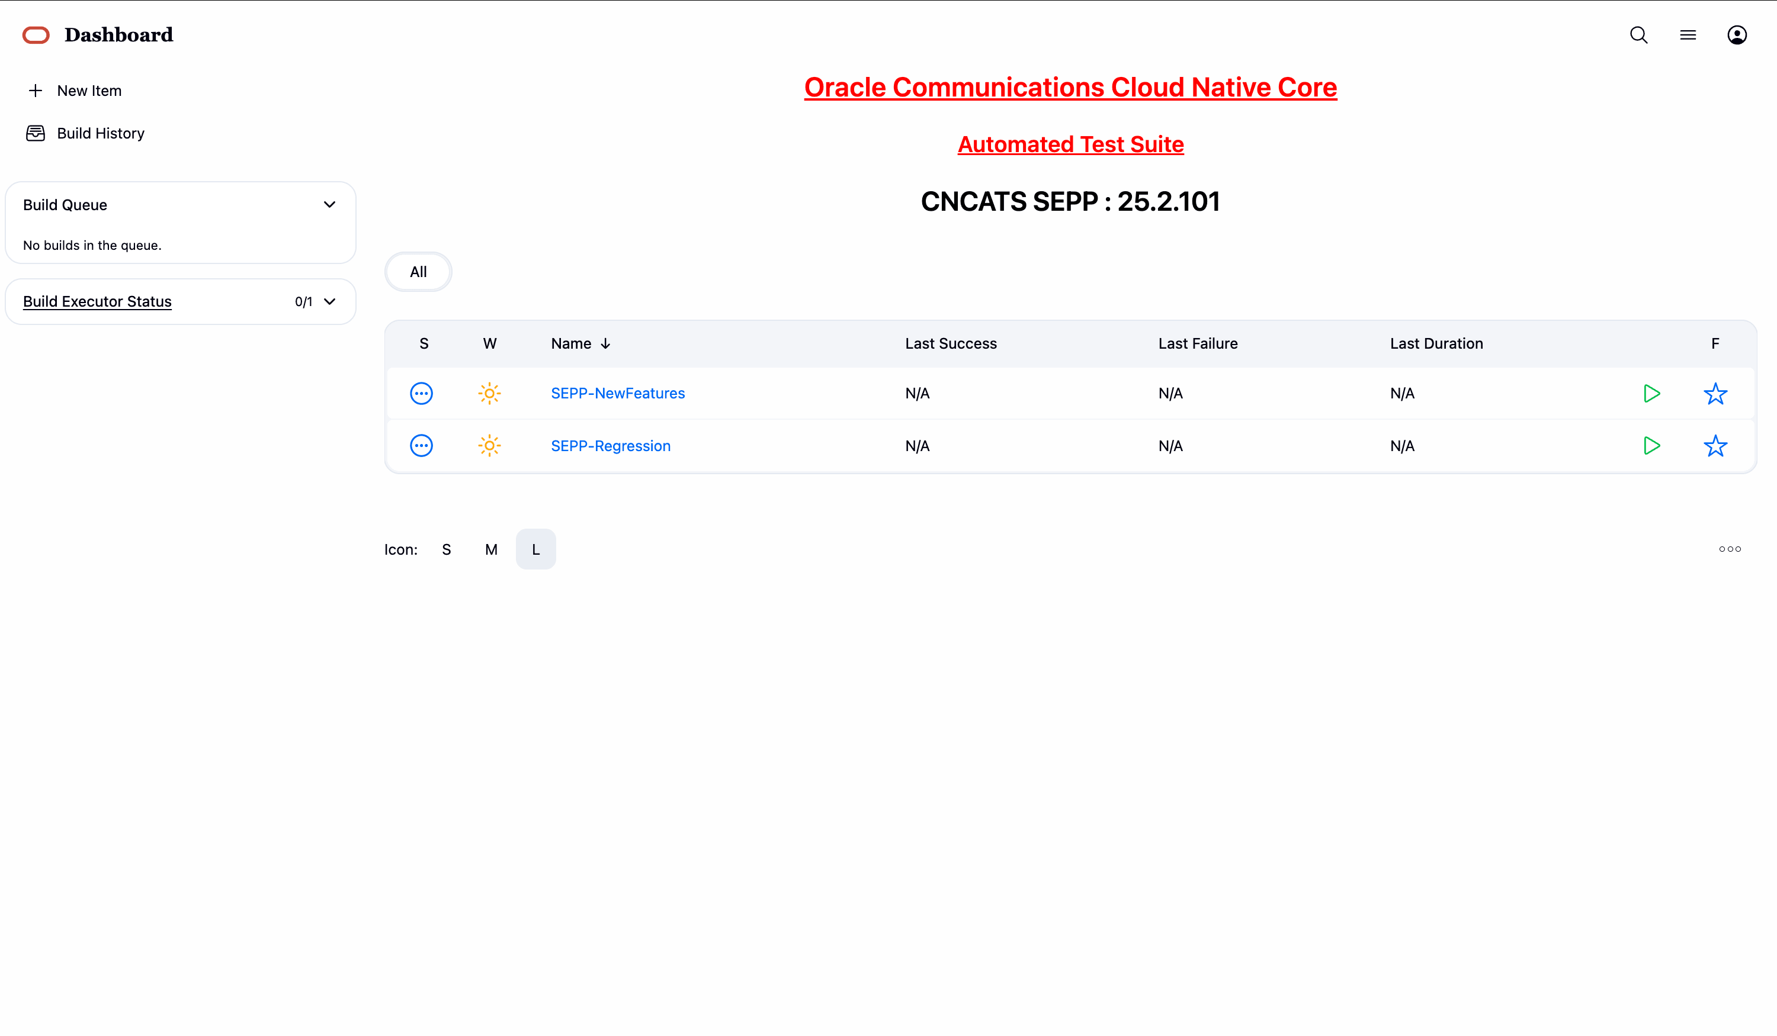Viewport: 1777px width, 1036px height.
Task: Open Build History in sidebar
Action: click(x=101, y=133)
